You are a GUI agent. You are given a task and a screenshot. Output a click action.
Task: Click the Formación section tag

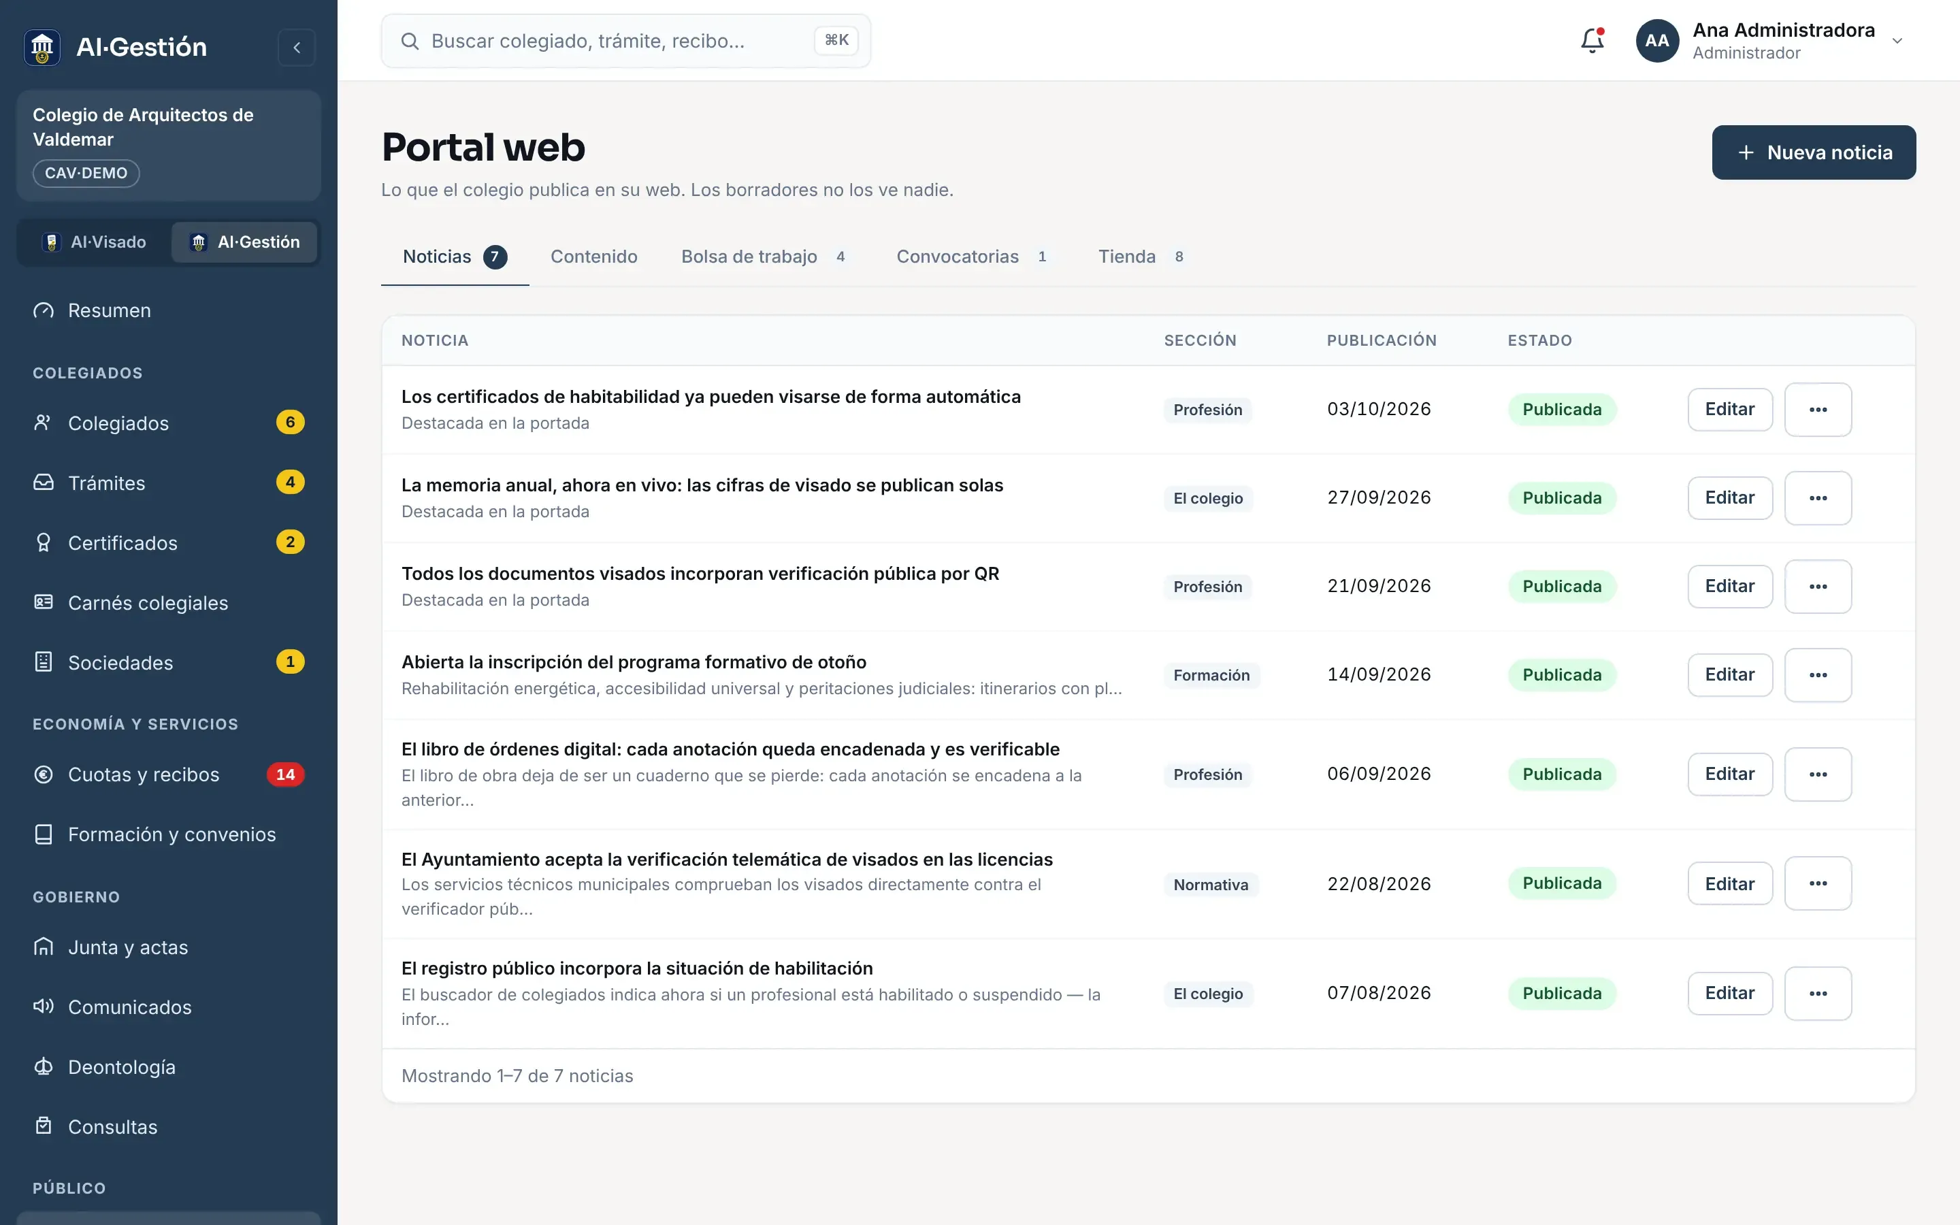[1211, 676]
